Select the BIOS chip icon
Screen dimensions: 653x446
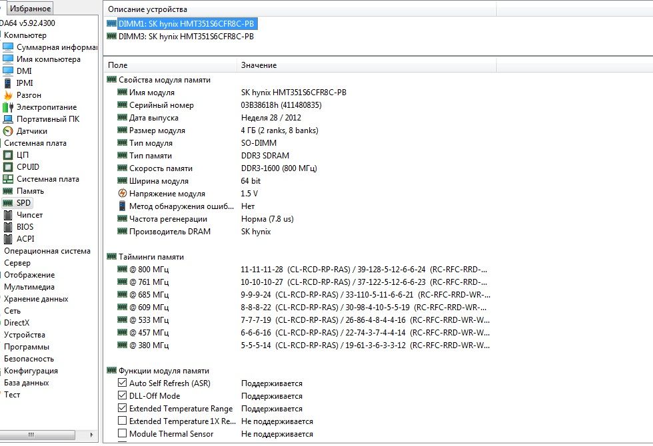(x=8, y=227)
